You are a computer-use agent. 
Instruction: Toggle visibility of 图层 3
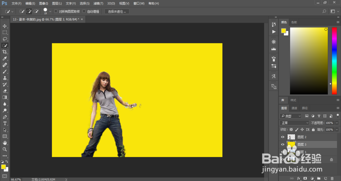click(x=282, y=145)
